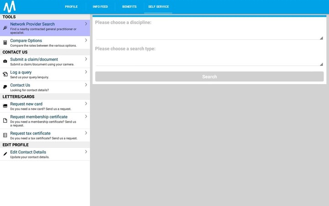The height and width of the screenshot is (206, 329).
Task: Select the Self Service tab
Action: click(159, 7)
